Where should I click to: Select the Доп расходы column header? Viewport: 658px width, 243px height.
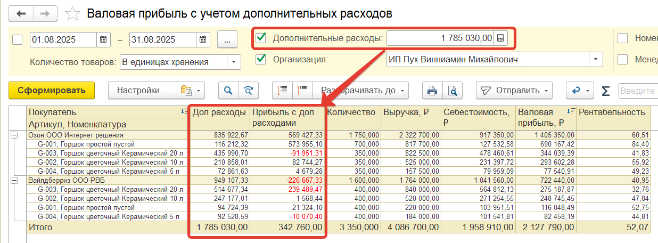tap(219, 118)
